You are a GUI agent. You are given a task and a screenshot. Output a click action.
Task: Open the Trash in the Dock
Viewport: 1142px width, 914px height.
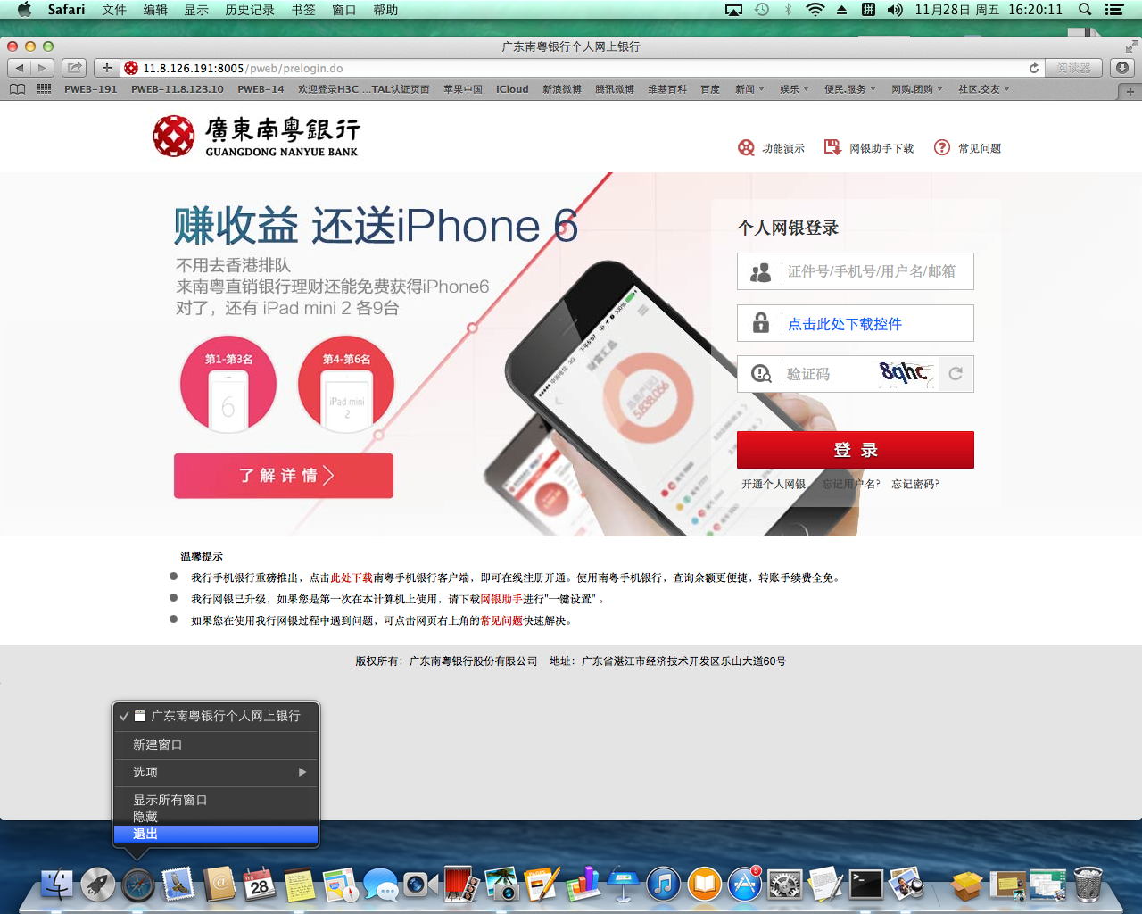click(x=1088, y=885)
